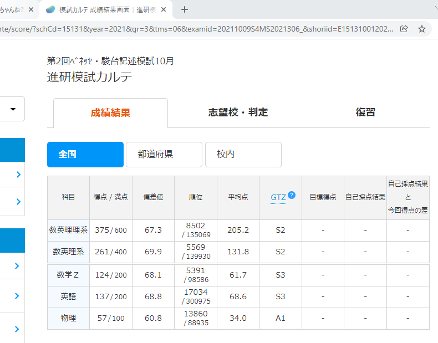This screenshot has width=438, height=343.
Task: Open the GTZ column link
Action: (278, 198)
